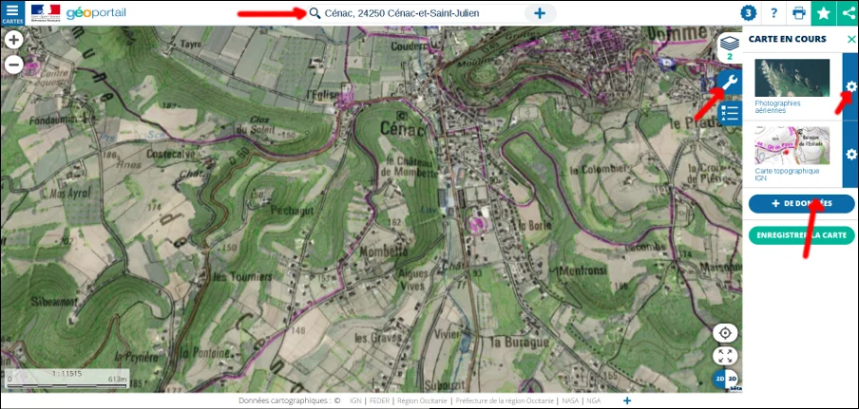Open the NASA attribution link

pyautogui.click(x=570, y=400)
